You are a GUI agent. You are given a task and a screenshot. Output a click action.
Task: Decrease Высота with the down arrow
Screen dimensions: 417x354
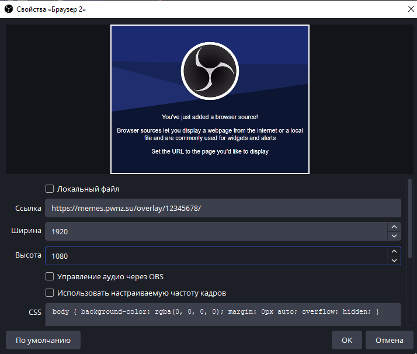pos(394,260)
